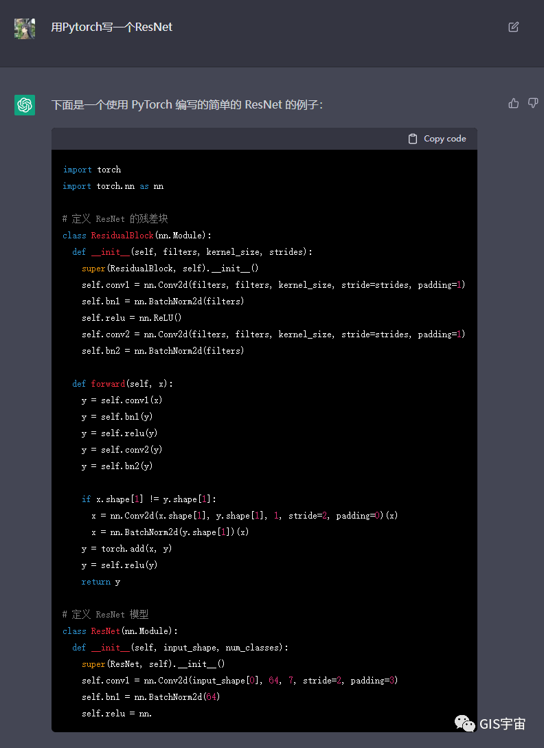Click the ChatGPT logo avatar
The height and width of the screenshot is (748, 544).
(x=25, y=105)
